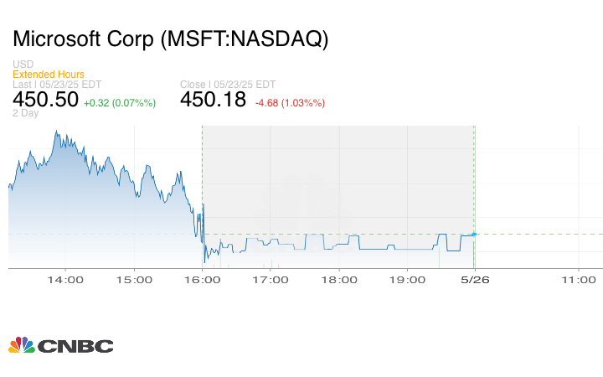The width and height of the screenshot is (603, 377).
Task: Click the red -4.68 (1.03%) change
Action: point(290,102)
